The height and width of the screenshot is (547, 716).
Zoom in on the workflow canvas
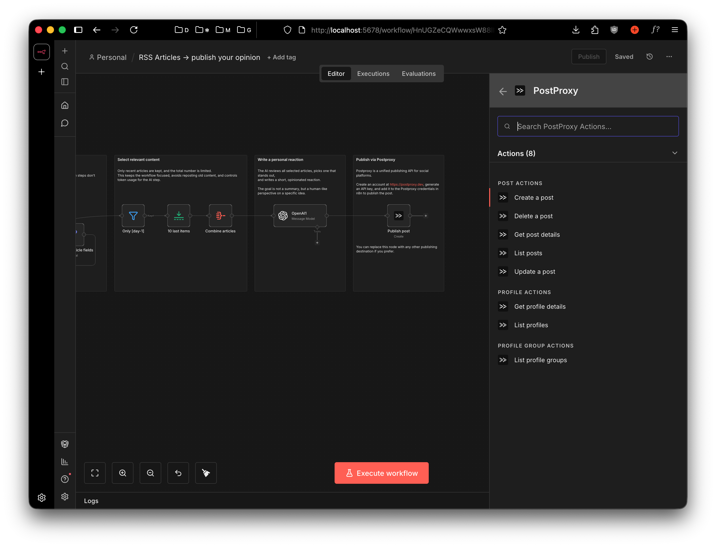click(122, 473)
